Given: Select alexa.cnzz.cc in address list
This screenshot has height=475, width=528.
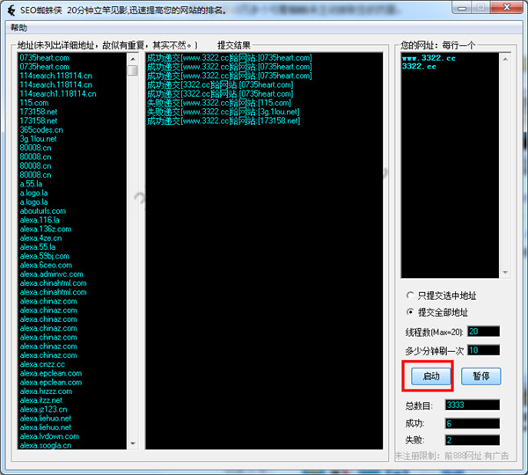Looking at the screenshot, I should coord(42,364).
